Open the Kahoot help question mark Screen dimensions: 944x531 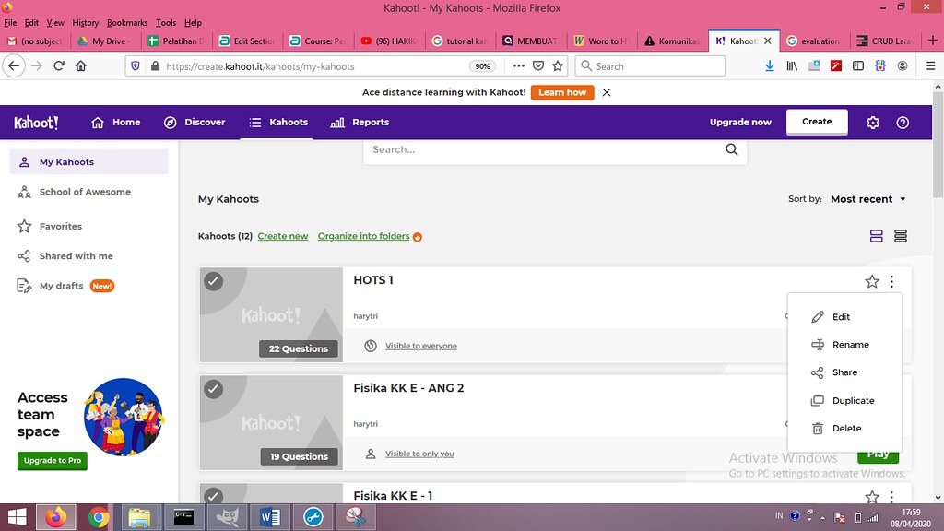903,123
